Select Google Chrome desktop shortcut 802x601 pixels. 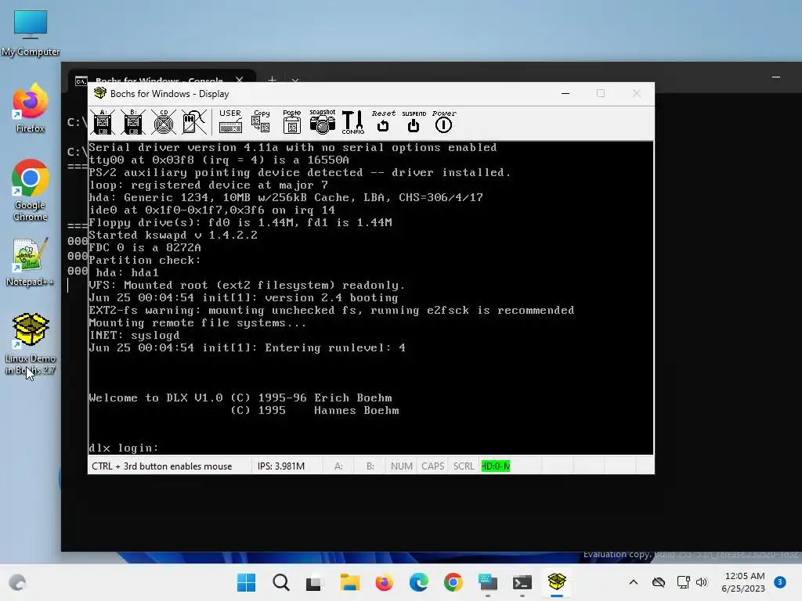coord(31,191)
